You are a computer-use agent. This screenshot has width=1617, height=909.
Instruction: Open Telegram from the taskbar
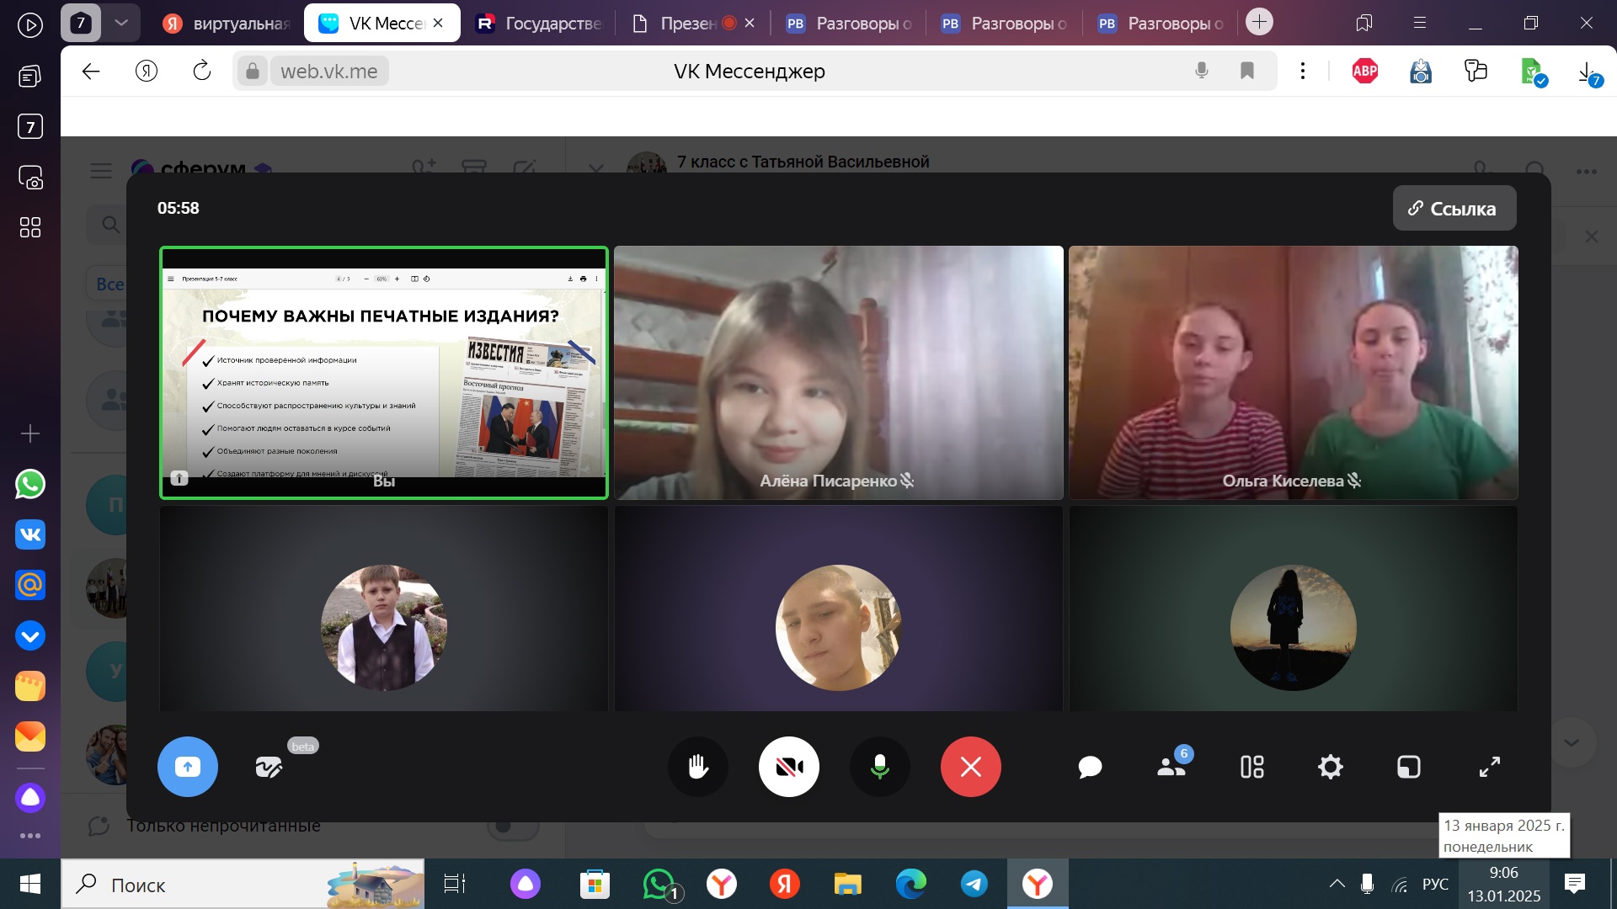tap(974, 885)
